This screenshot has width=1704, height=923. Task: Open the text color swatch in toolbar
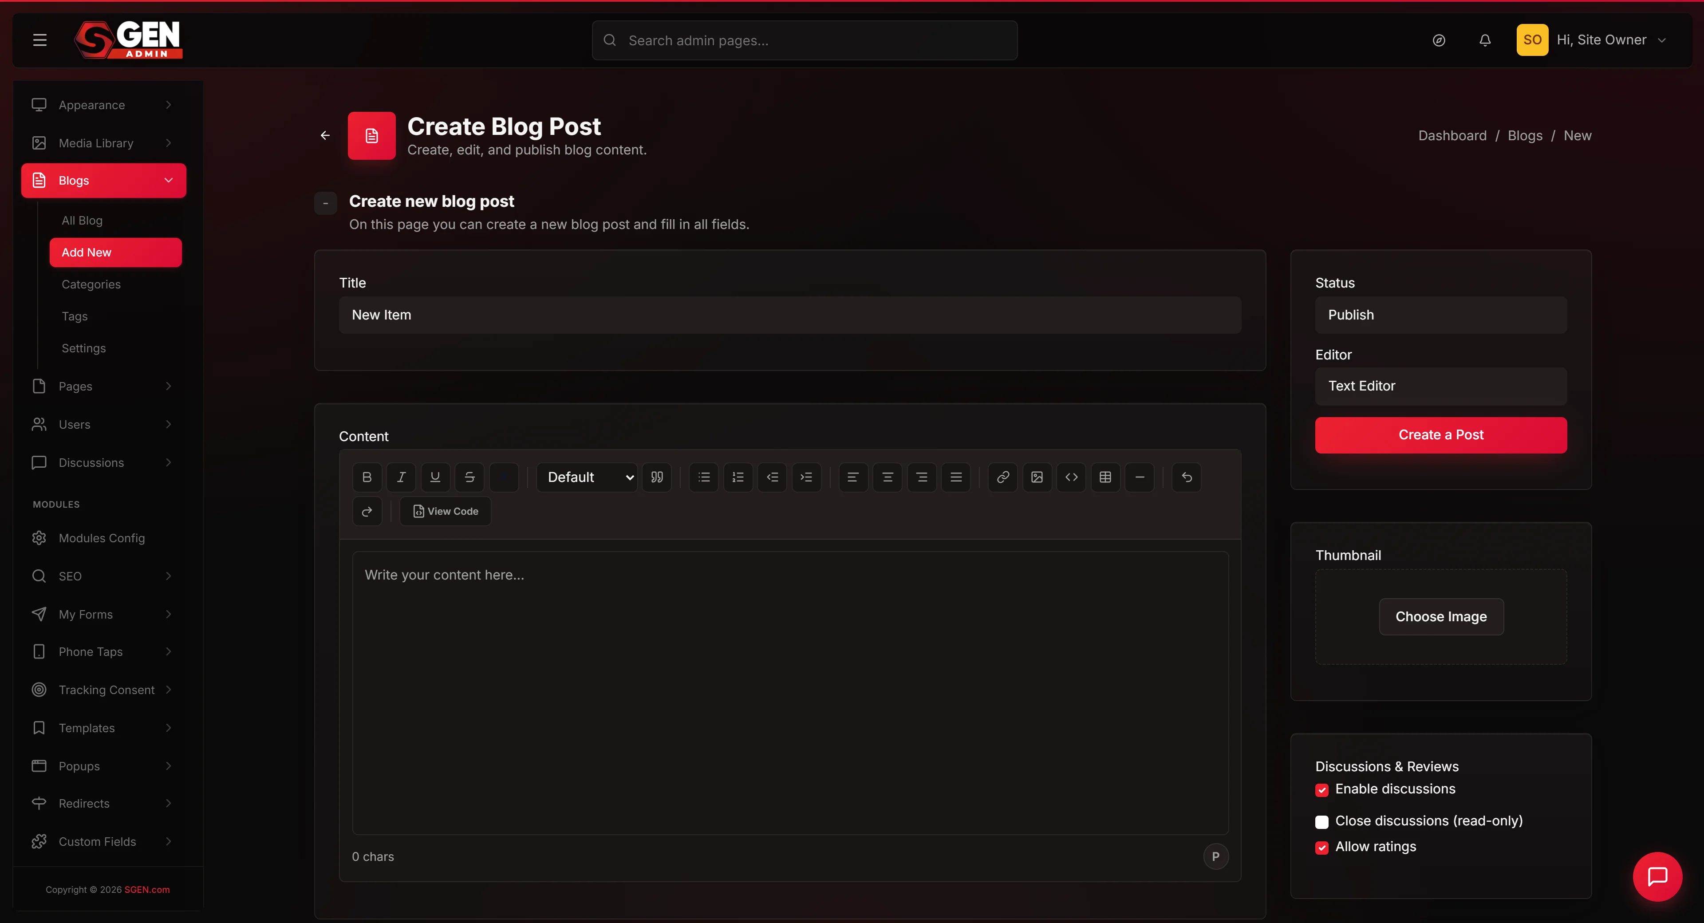click(x=503, y=477)
